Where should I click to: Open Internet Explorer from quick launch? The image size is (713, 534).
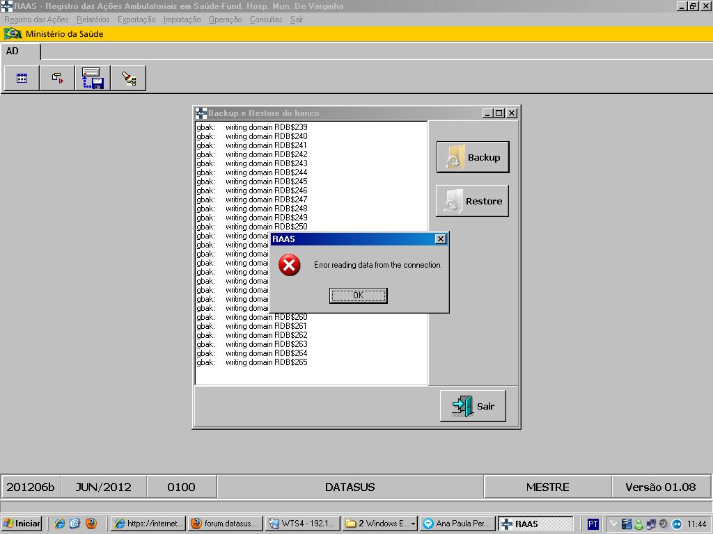(60, 524)
